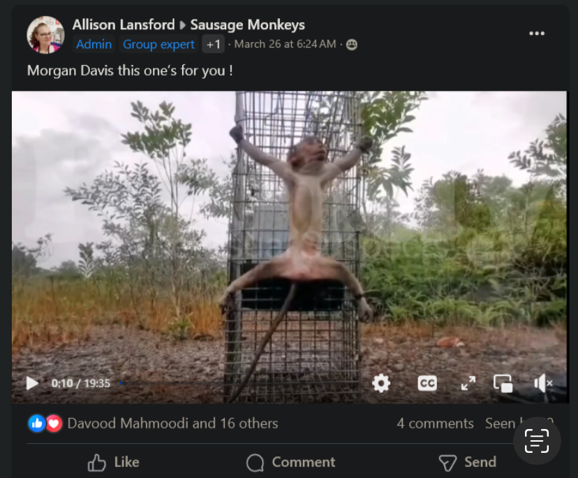Open Allison Lansford's profile name link
578x478 pixels.
pos(124,24)
